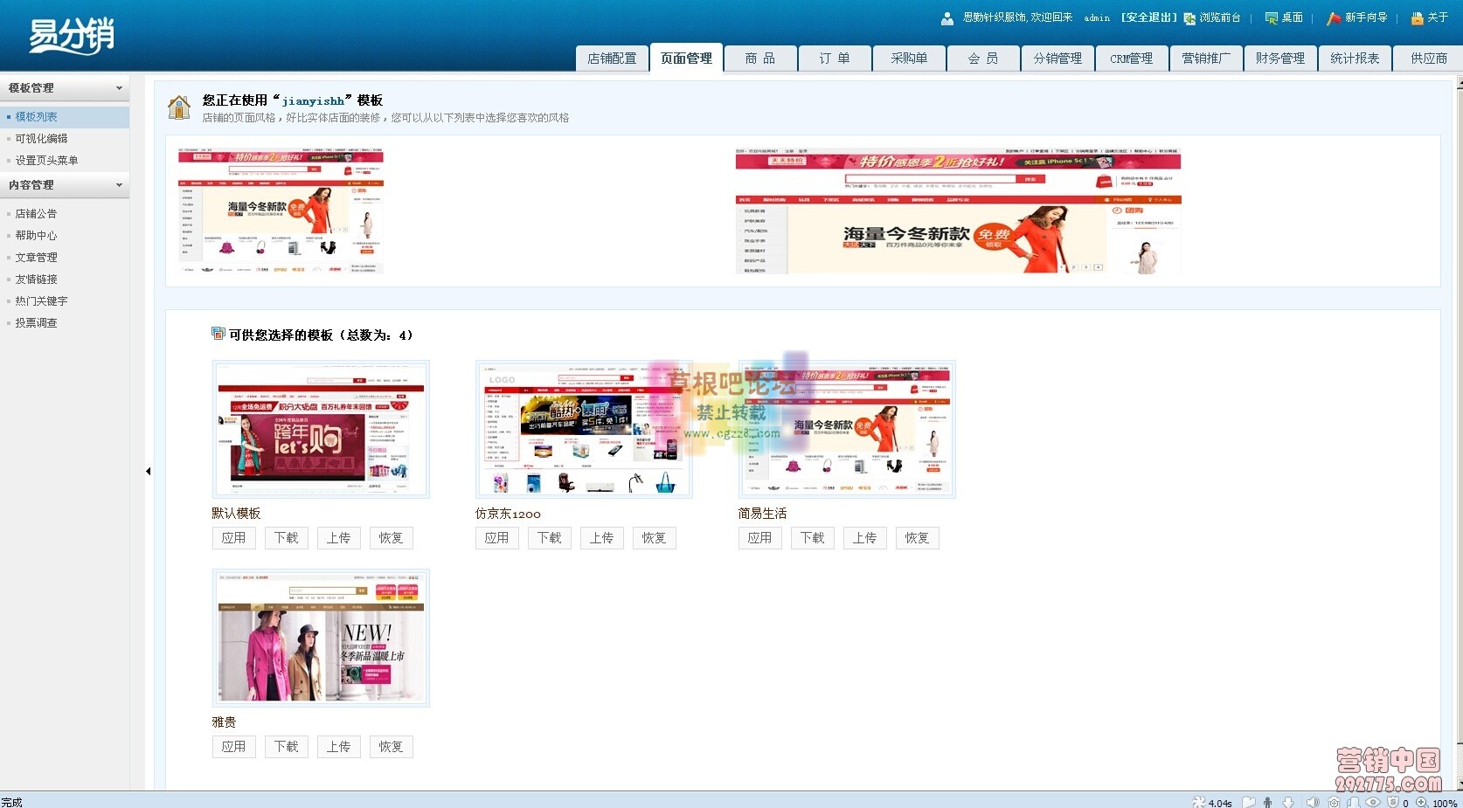Click 应用 under the 仿京东1200 template
The height and width of the screenshot is (808, 1463).
[496, 537]
